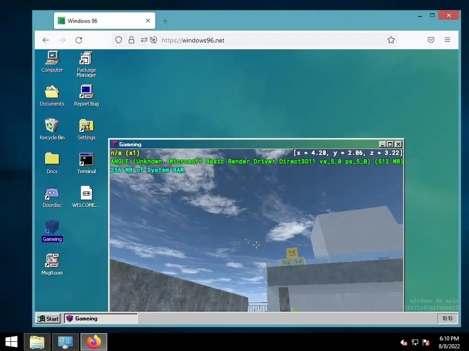
Task: Open the Recycle Bin icon
Action: [x=52, y=129]
